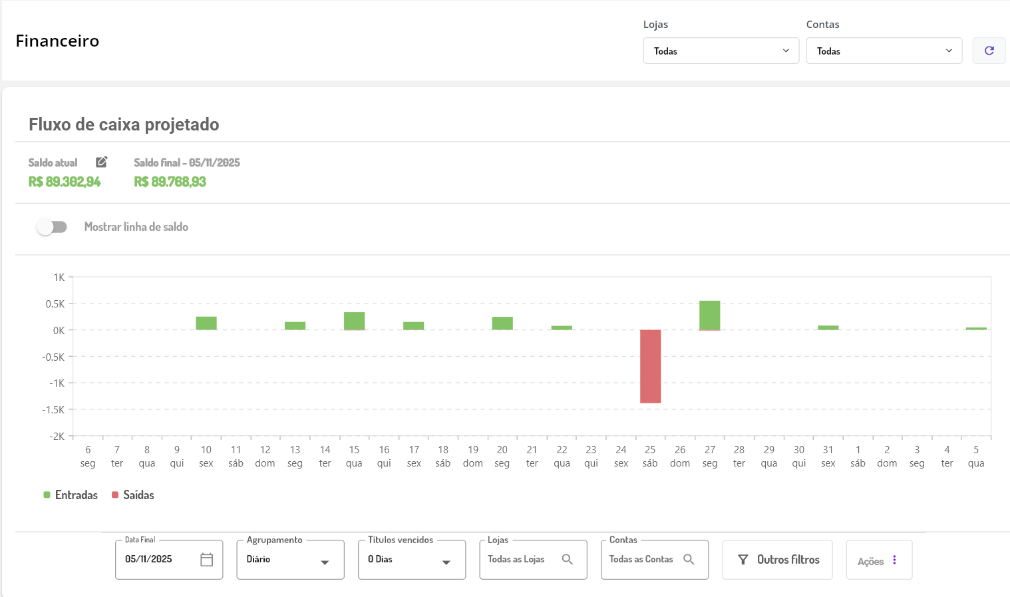
Task: Hide Saídas series via legend
Action: pos(133,495)
